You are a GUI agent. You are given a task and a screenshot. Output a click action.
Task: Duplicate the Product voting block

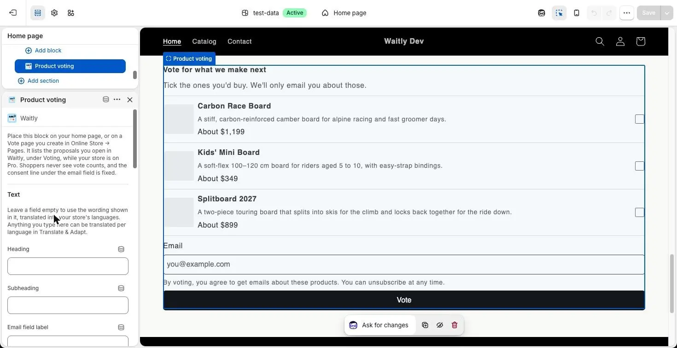(425, 325)
